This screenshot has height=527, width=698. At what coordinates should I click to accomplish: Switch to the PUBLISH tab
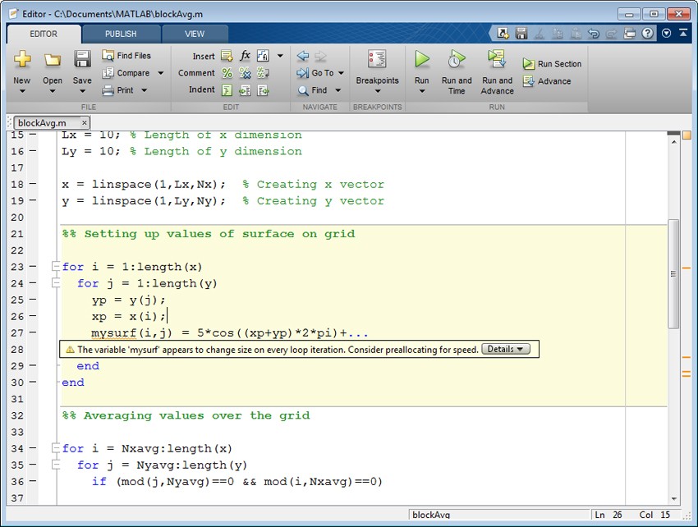point(121,34)
